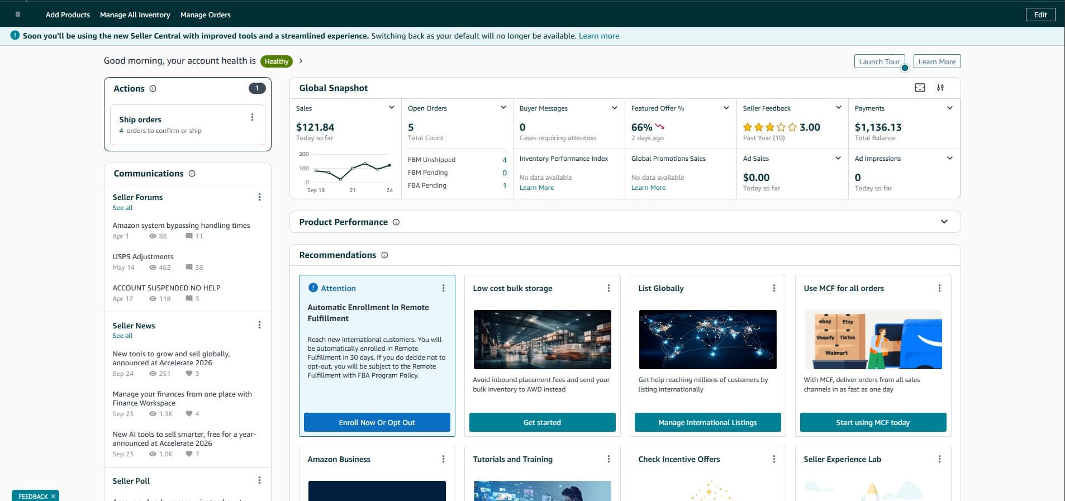This screenshot has height=501, width=1065.
Task: Open the Attention card three-dot menu
Action: [x=443, y=288]
